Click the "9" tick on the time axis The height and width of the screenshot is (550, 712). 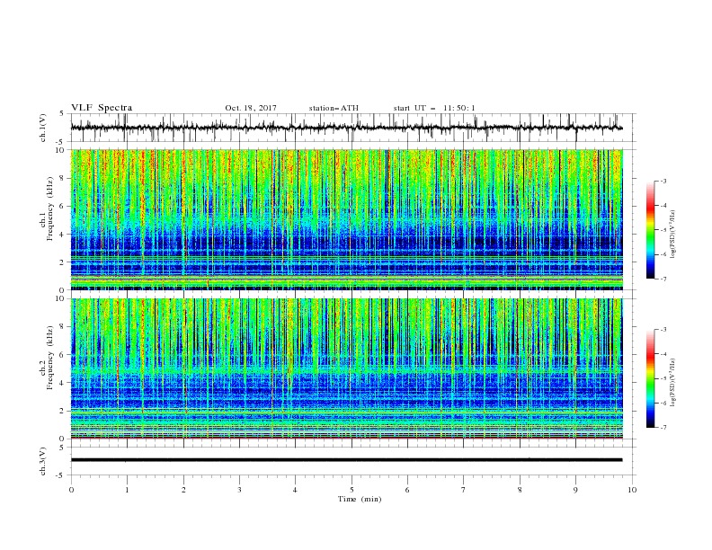pyautogui.click(x=575, y=490)
